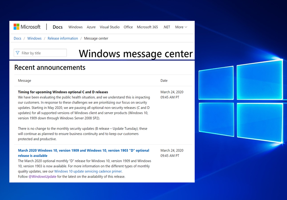Viewport: 287px width, 200px height.
Task: Go to Visual Studio docs
Action: click(110, 27)
